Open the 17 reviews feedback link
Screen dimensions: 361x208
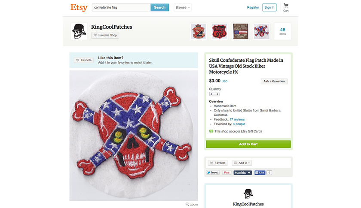pos(237,120)
